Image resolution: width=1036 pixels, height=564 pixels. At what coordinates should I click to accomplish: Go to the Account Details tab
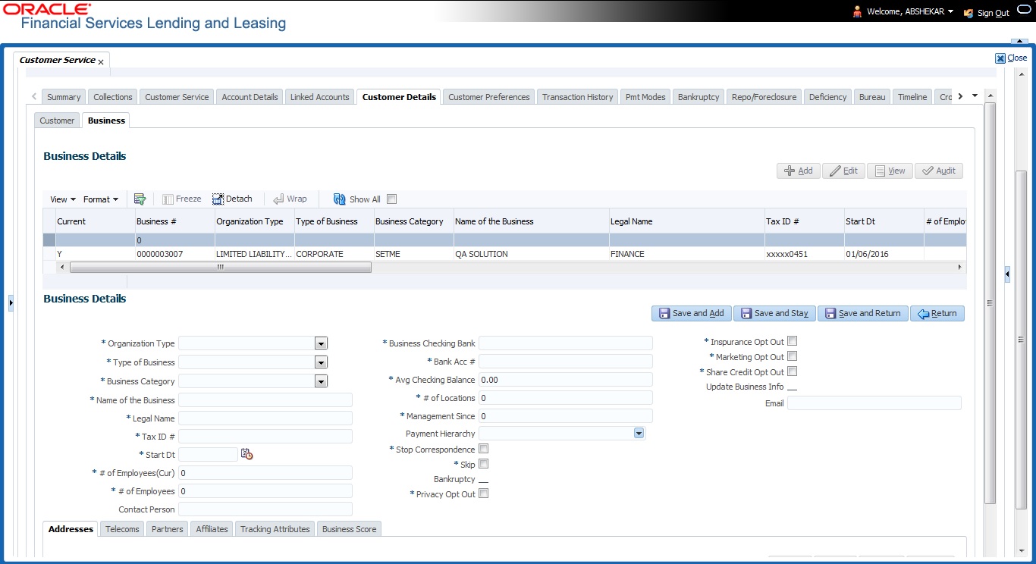[250, 97]
